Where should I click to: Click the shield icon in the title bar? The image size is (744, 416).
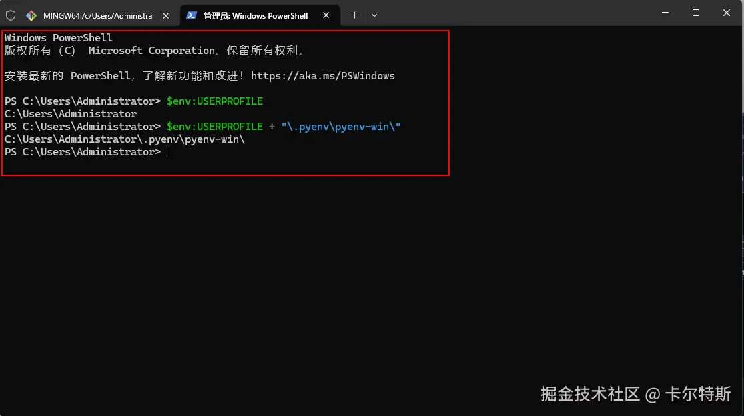tap(11, 15)
